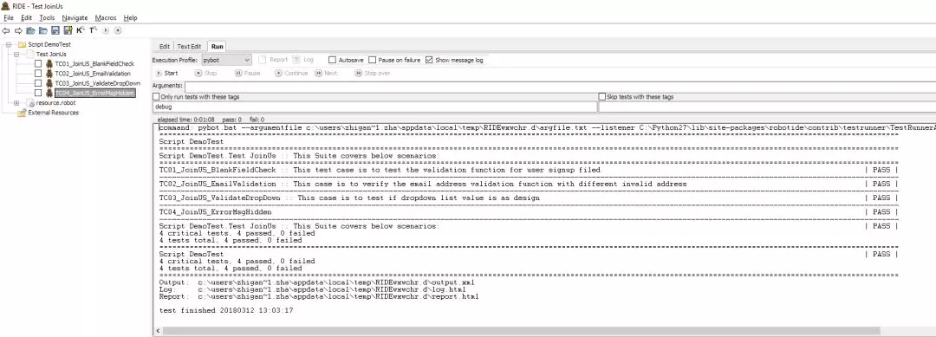This screenshot has width=936, height=337.
Task: Switch to the Text Edit tab
Action: 189,47
